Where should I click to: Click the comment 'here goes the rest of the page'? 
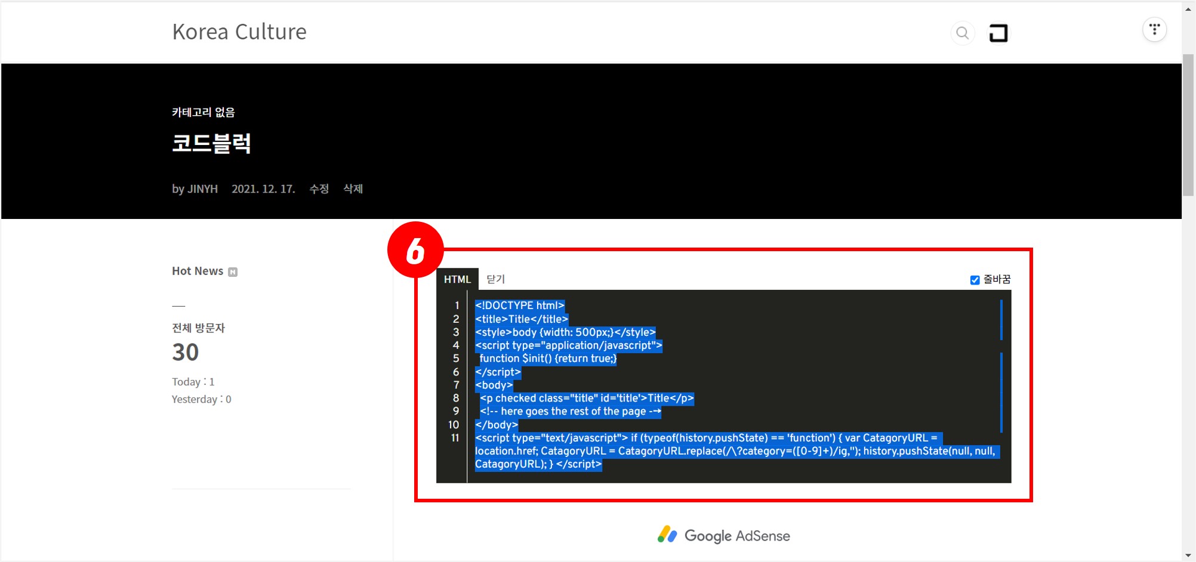pos(571,412)
